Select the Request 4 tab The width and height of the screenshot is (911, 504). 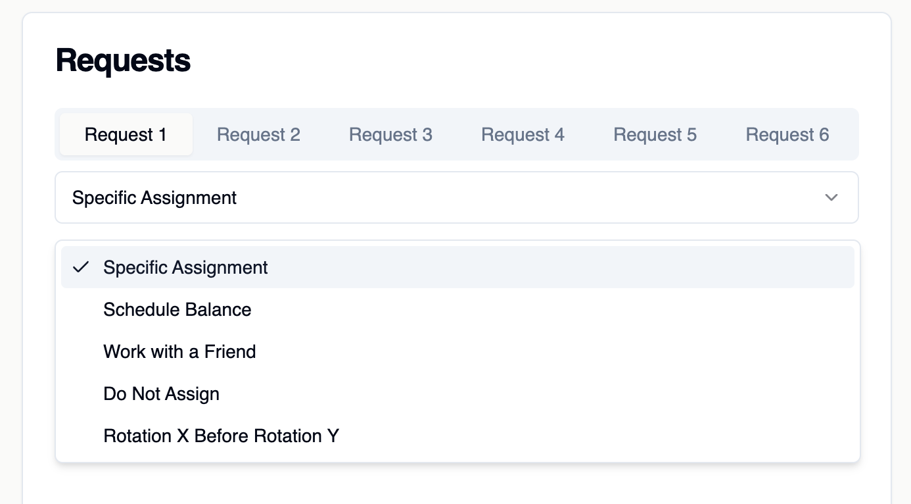click(523, 134)
